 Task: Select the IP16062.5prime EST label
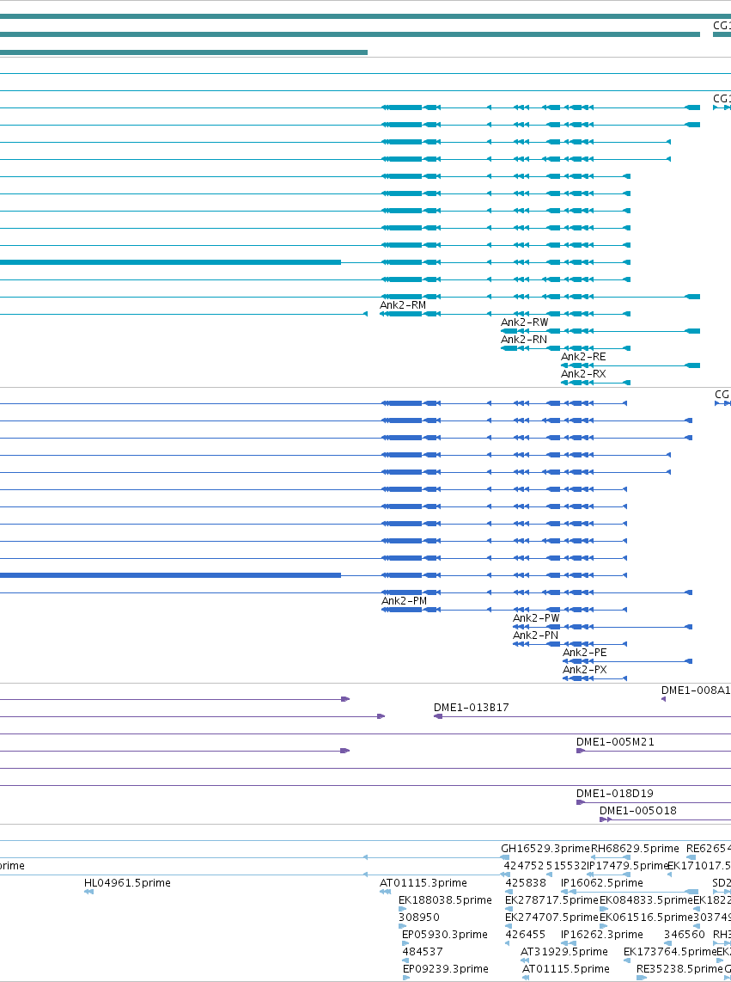602,883
